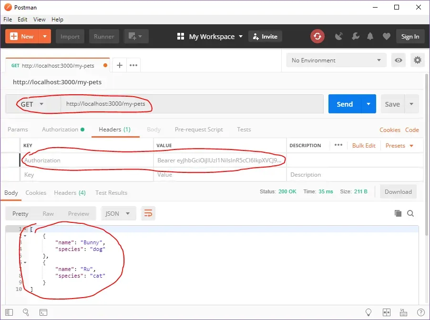Open the View menu
This screenshot has width=430, height=320.
click(40, 20)
